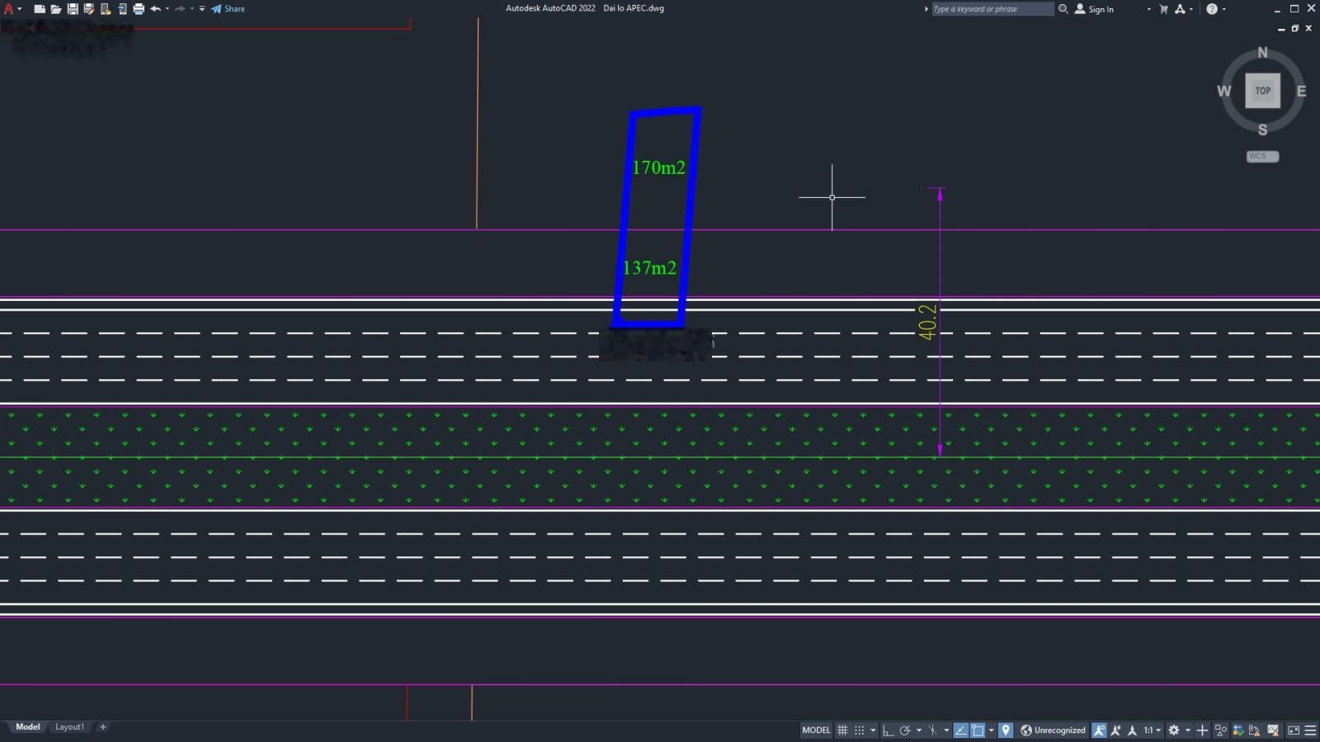
Task: Open the annotation scale 1:1 dropdown
Action: tap(1152, 730)
